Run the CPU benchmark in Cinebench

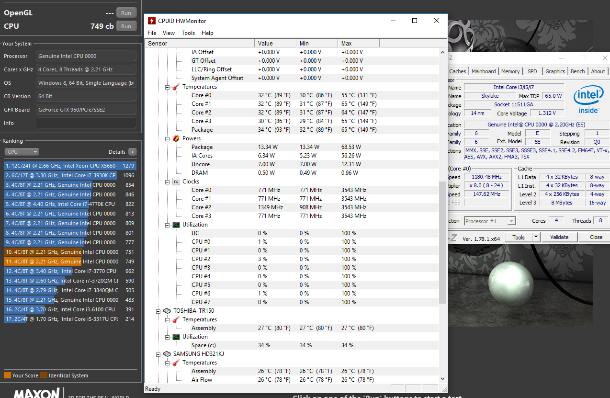coord(126,26)
